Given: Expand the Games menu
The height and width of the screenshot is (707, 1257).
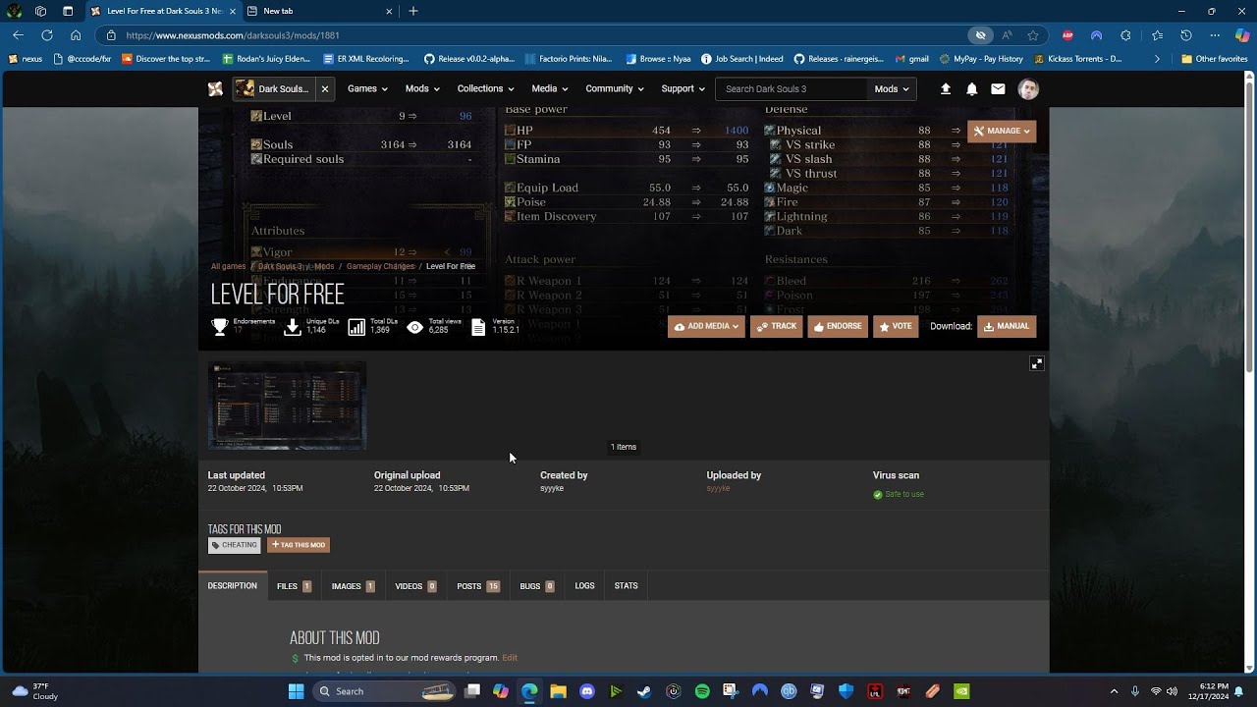Looking at the screenshot, I should click(367, 88).
